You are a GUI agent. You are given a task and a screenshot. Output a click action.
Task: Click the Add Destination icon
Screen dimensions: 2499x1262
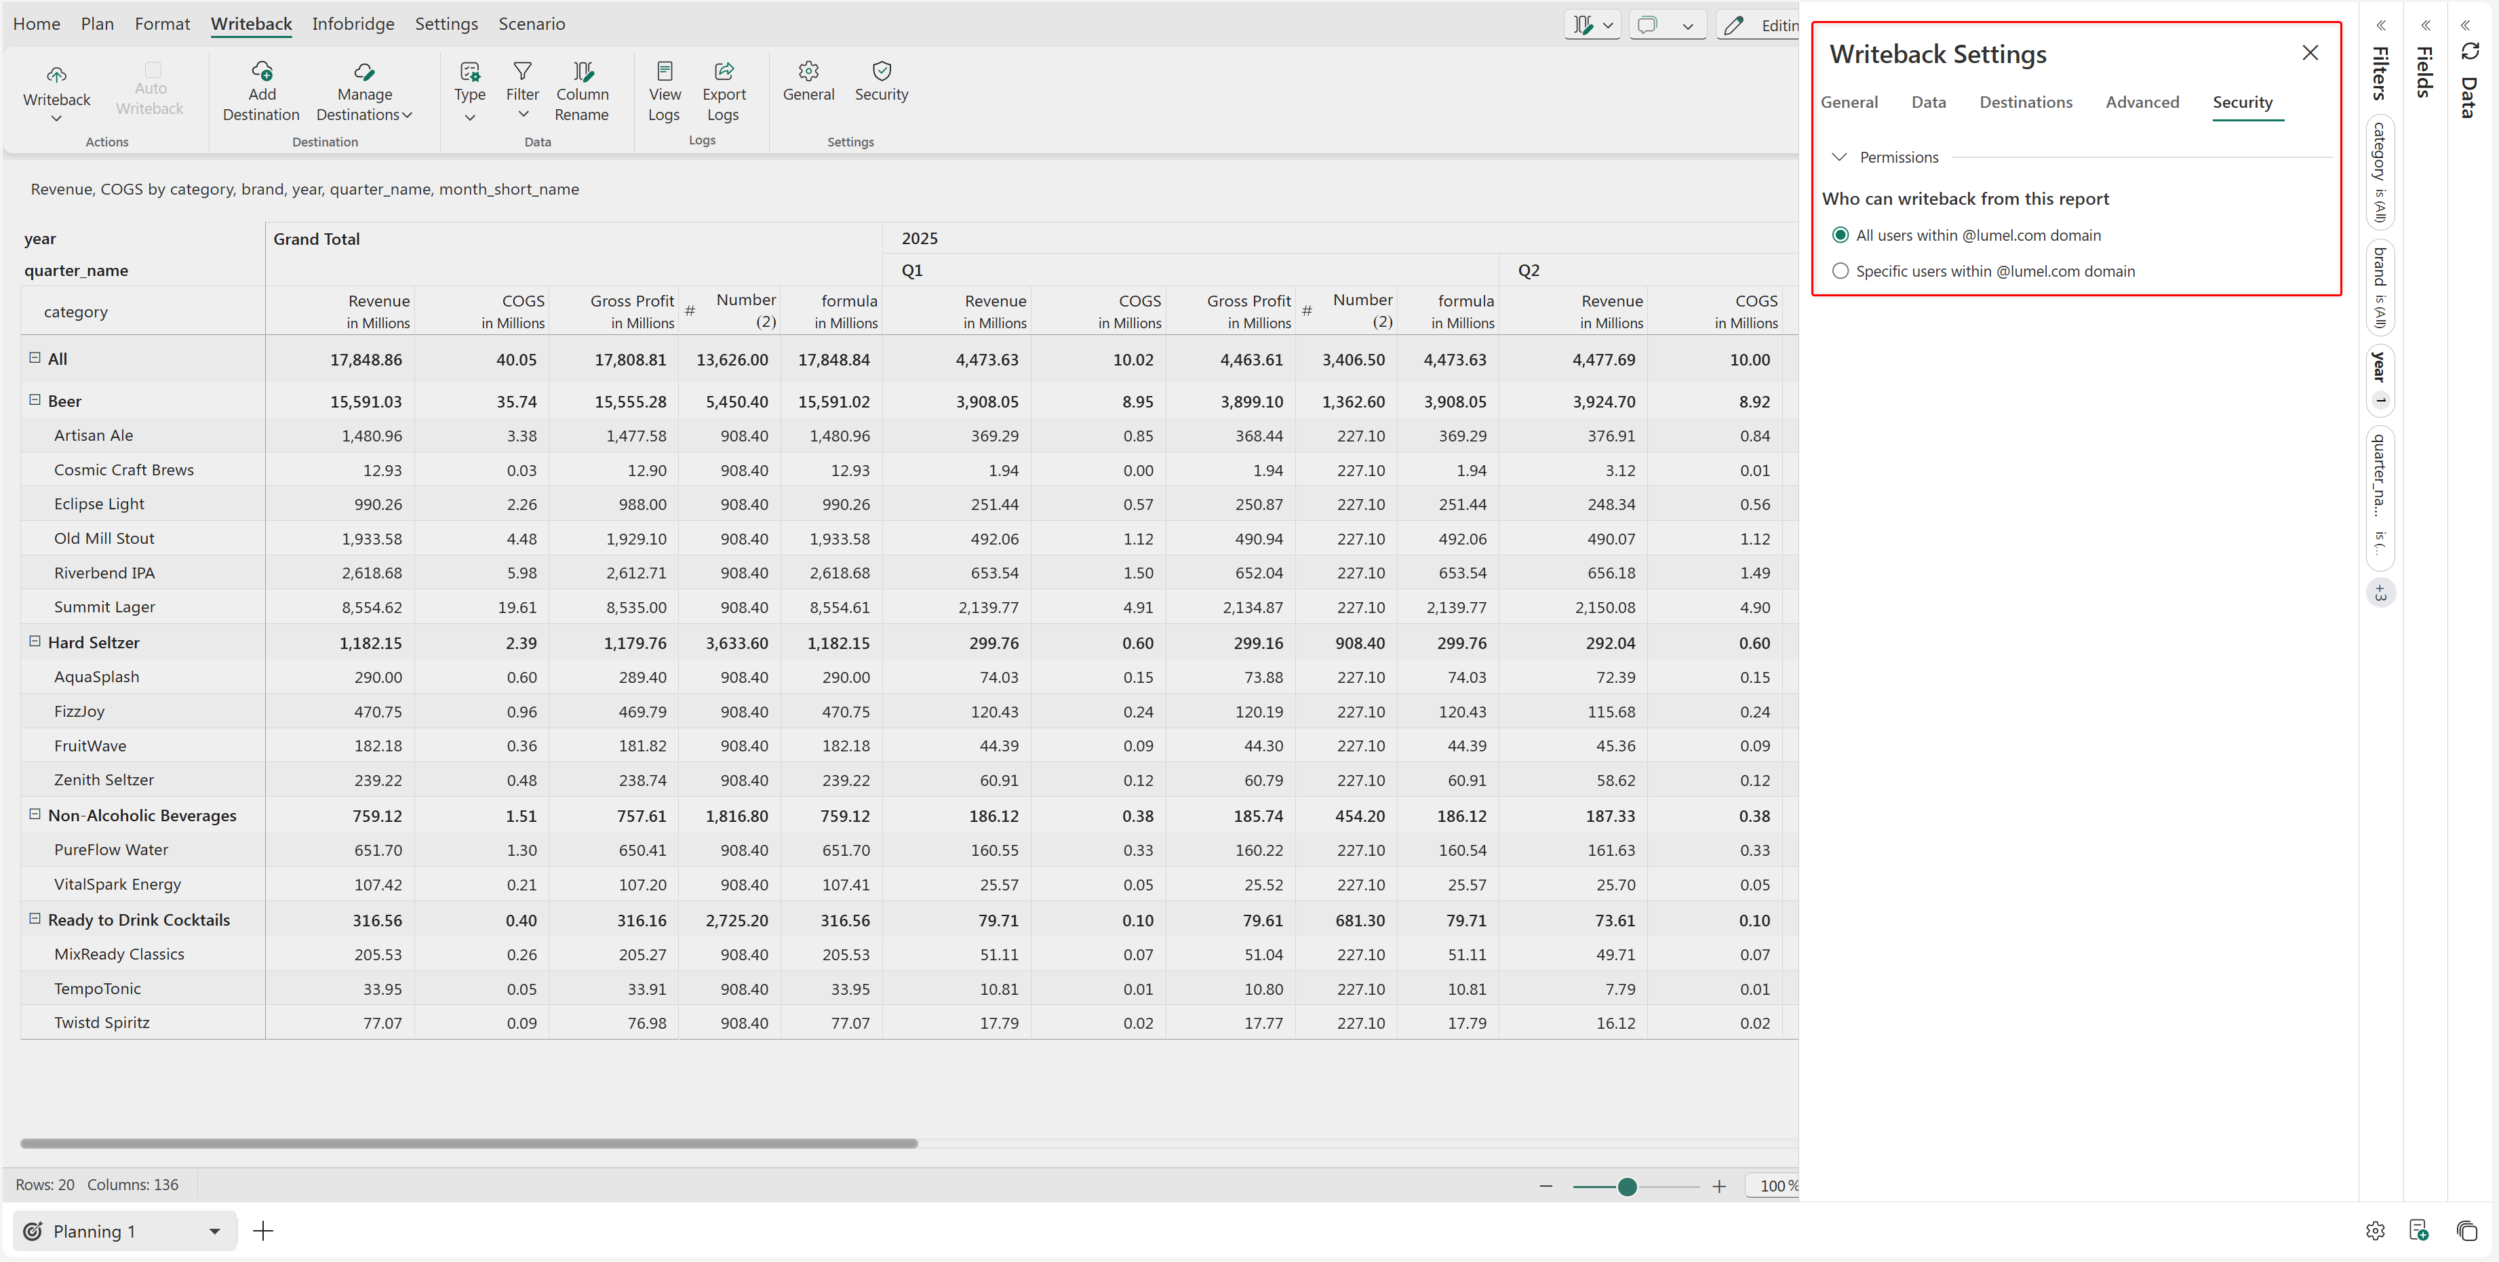(x=261, y=72)
